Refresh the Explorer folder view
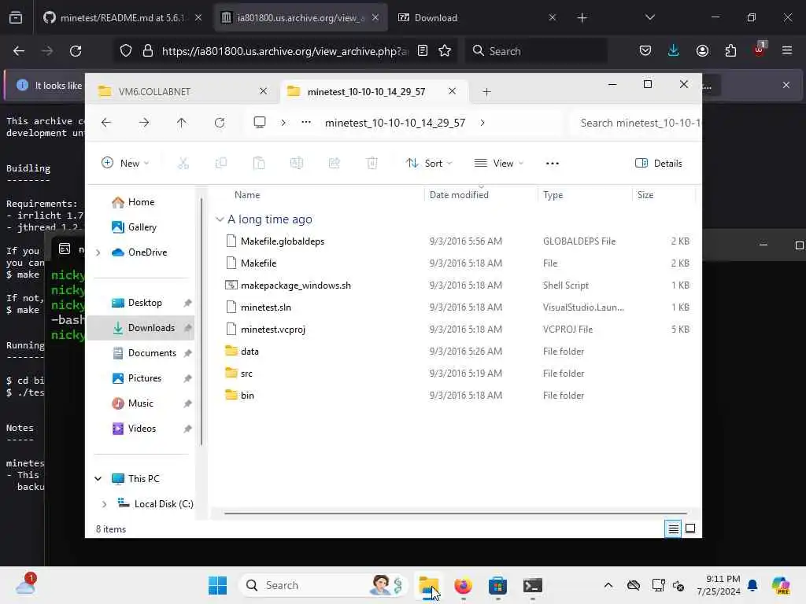 click(220, 123)
